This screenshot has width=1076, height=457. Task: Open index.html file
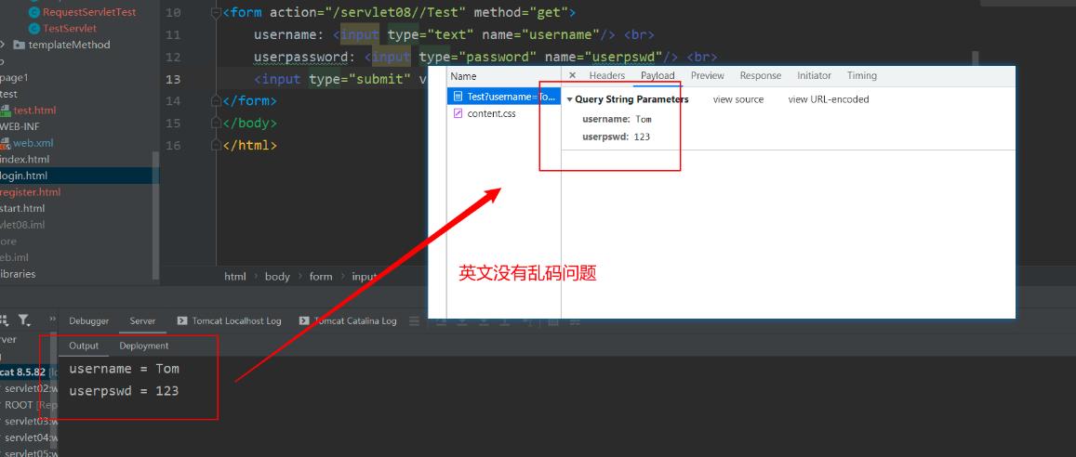coord(25,159)
